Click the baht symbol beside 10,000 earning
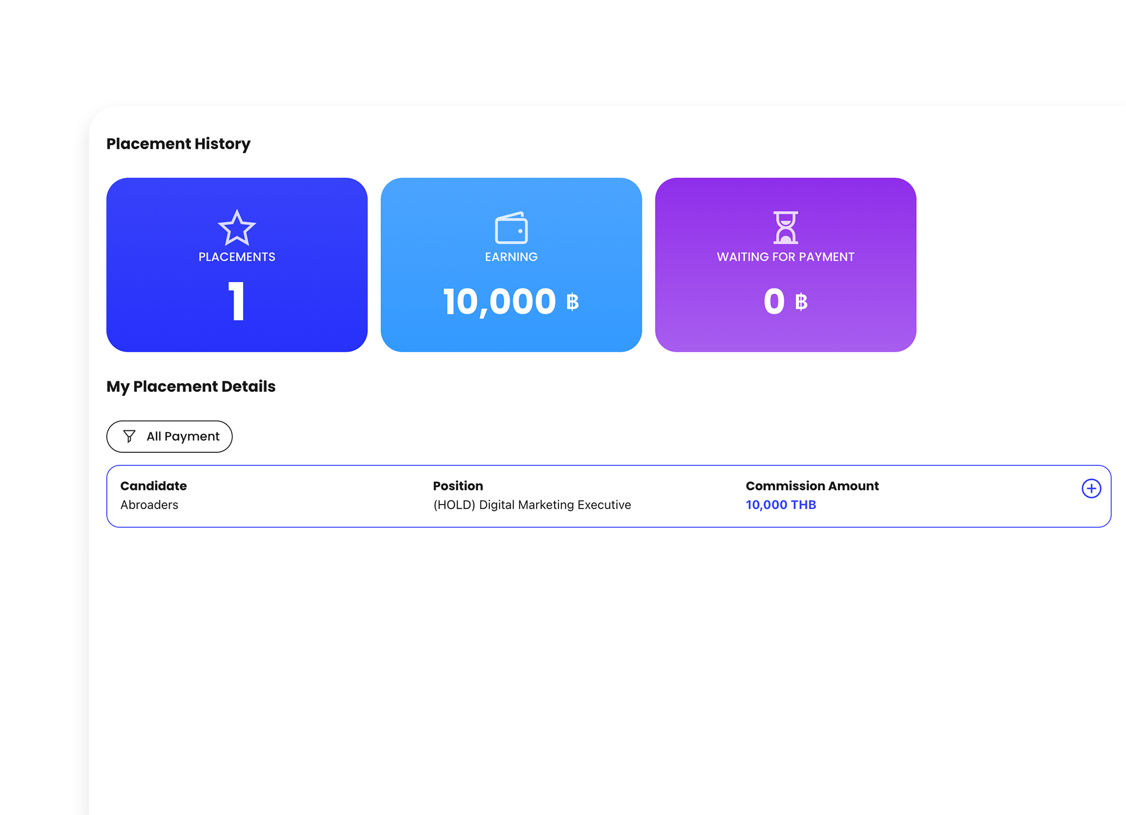1126x815 pixels. 573,302
